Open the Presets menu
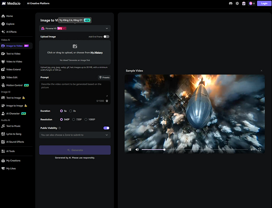Screen dimensions: 272x208 coord(104,77)
